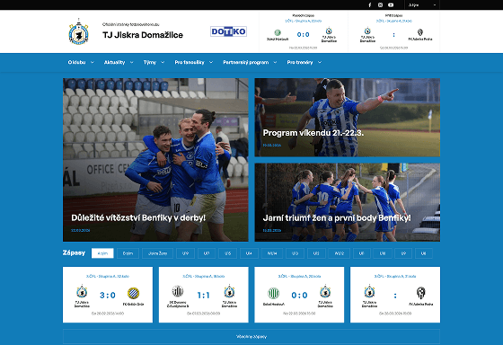Open the YouTube icon in top bar
This screenshot has height=345, width=503.
pos(391,4)
